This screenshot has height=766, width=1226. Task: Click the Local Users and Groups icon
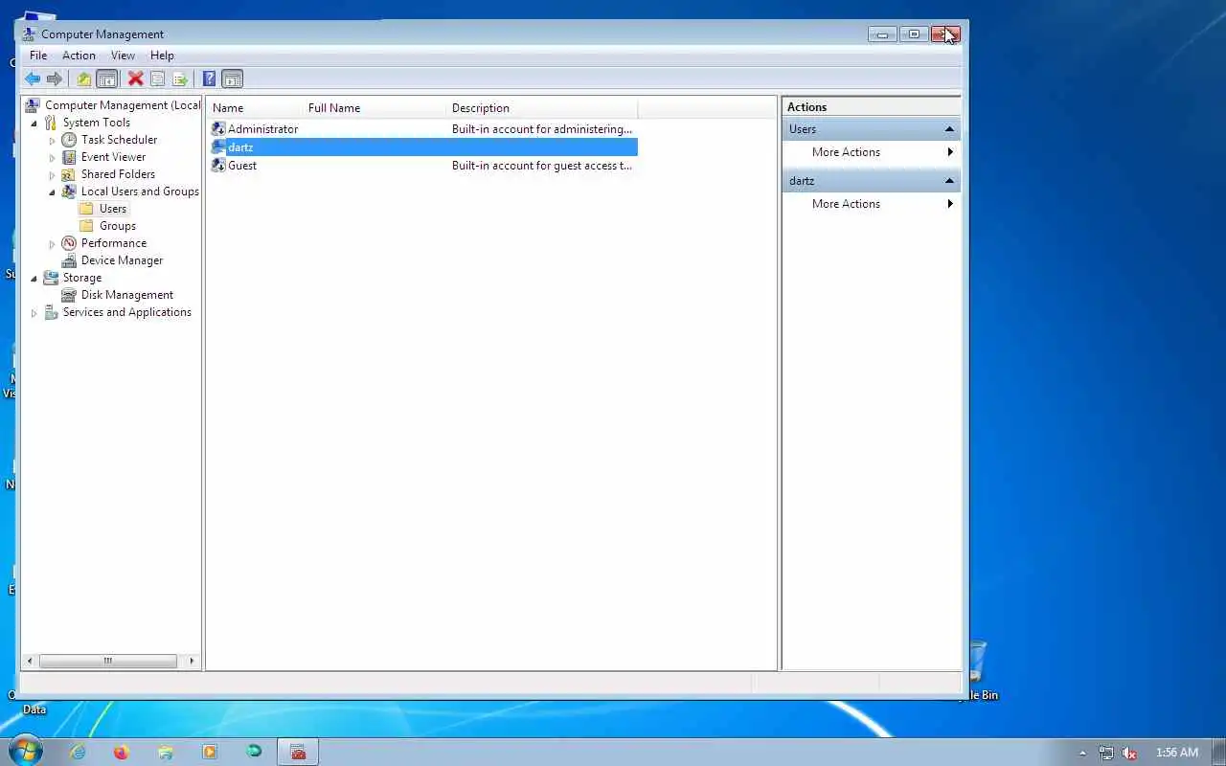click(x=69, y=191)
